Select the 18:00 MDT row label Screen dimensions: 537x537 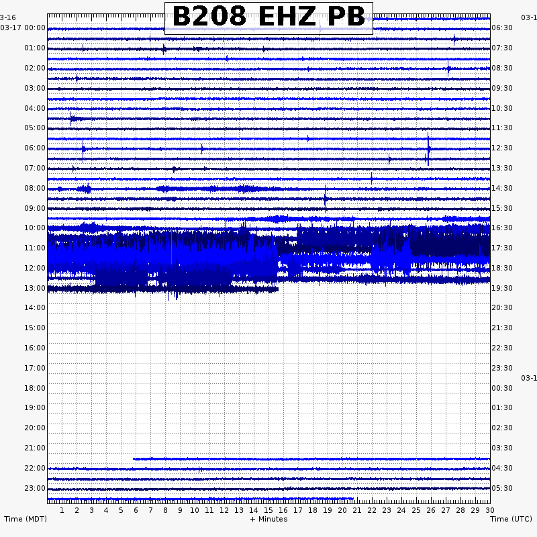pos(35,389)
